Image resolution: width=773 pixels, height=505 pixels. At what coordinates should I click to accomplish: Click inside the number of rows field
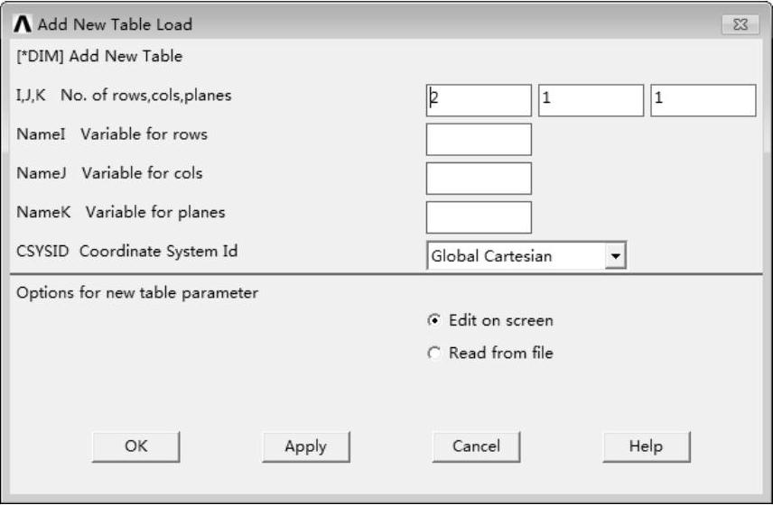click(479, 100)
